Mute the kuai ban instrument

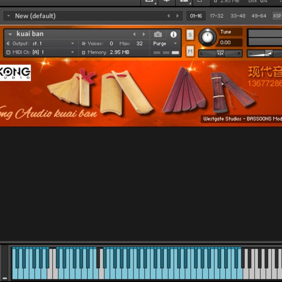tap(190, 51)
